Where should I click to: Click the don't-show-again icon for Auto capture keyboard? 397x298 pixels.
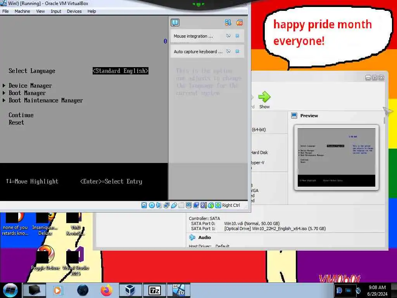[228, 51]
